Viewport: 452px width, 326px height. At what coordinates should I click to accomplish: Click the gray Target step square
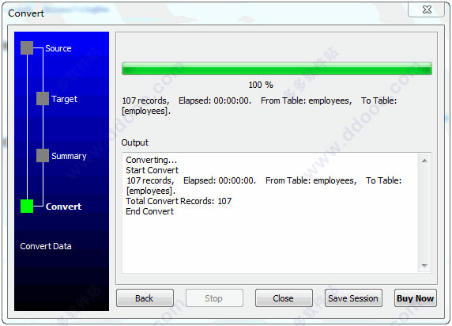pos(43,99)
